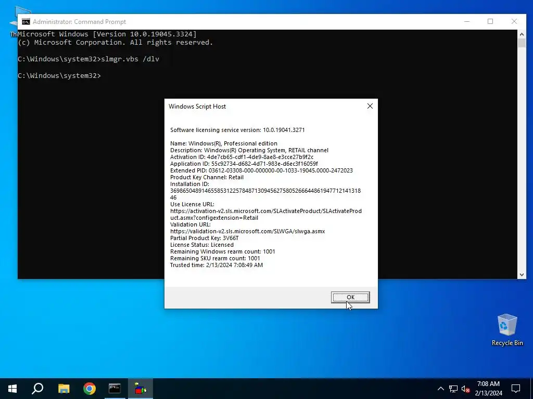
Task: Open the network status tray icon
Action: 453,389
